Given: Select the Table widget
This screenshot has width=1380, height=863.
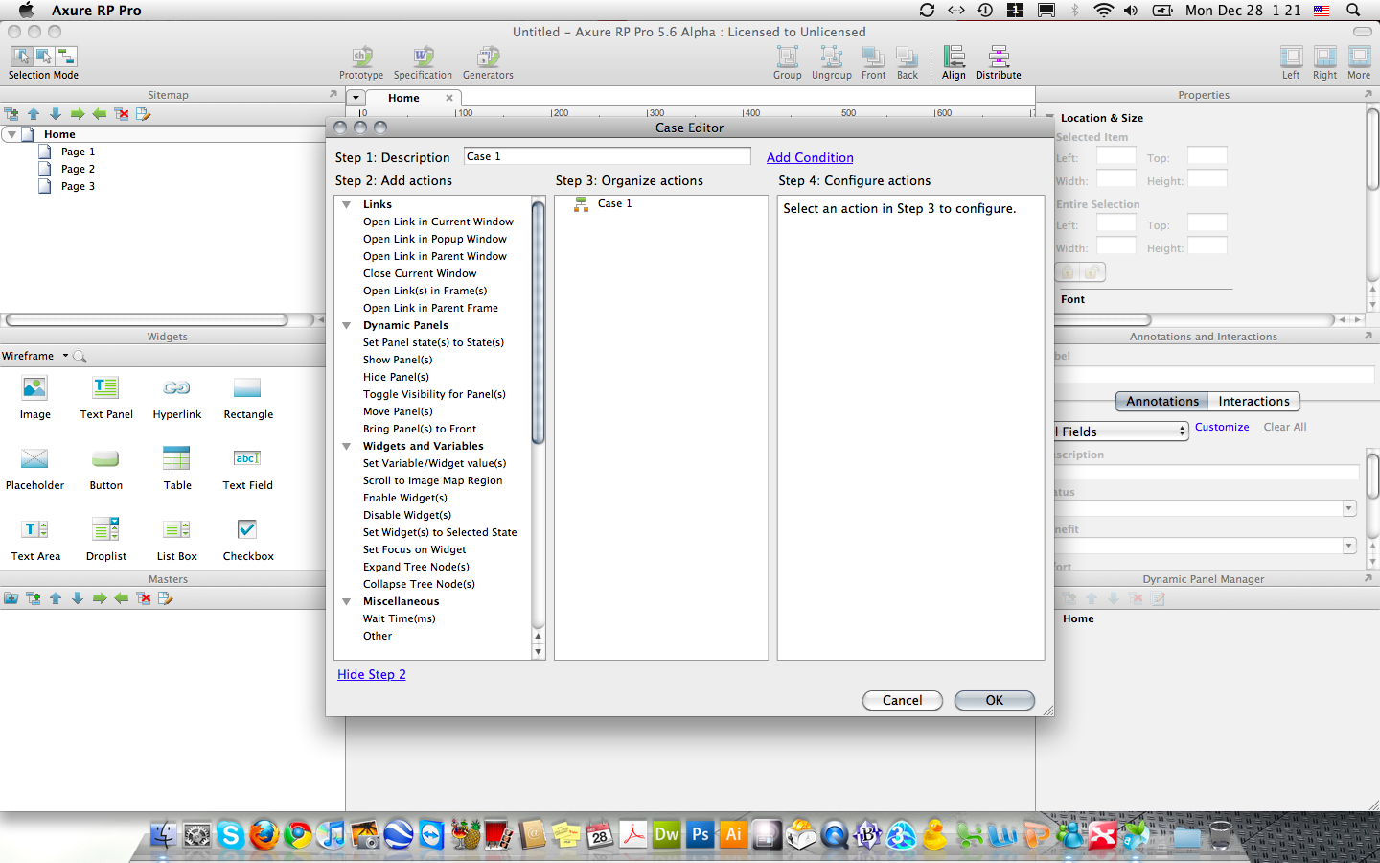Looking at the screenshot, I should click(177, 468).
